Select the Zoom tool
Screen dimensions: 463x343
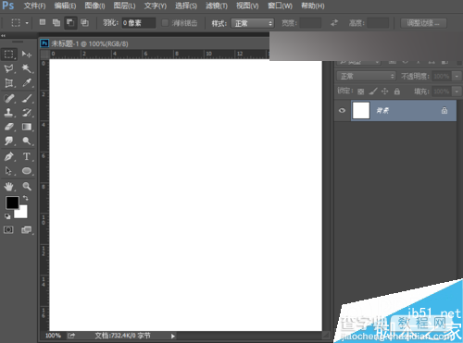[x=27, y=186]
